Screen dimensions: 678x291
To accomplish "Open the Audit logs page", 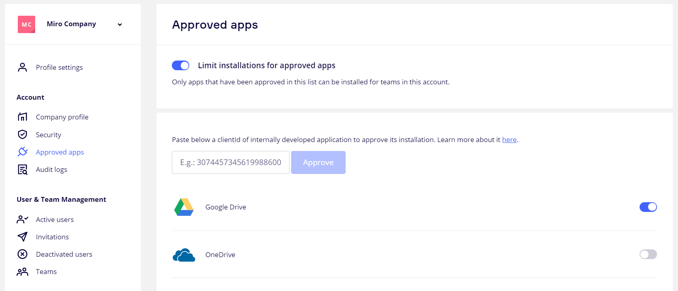I will click(51, 170).
